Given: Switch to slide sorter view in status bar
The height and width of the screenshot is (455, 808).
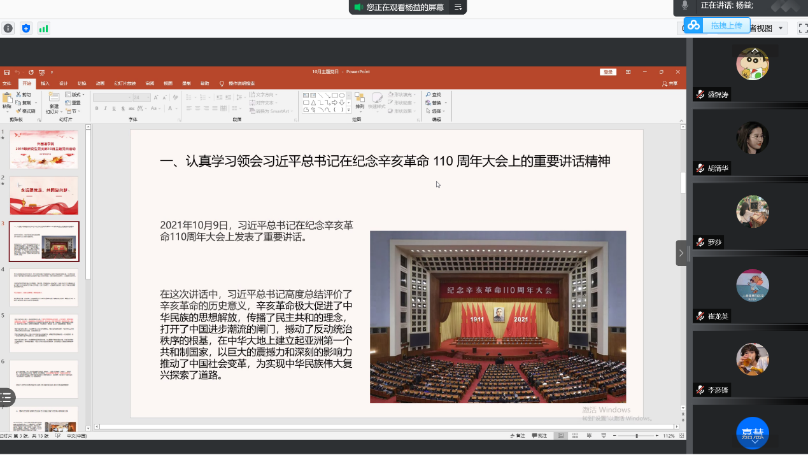Looking at the screenshot, I should (575, 436).
